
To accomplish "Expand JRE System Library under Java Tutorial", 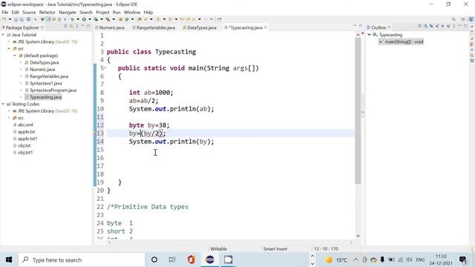I will (9, 42).
